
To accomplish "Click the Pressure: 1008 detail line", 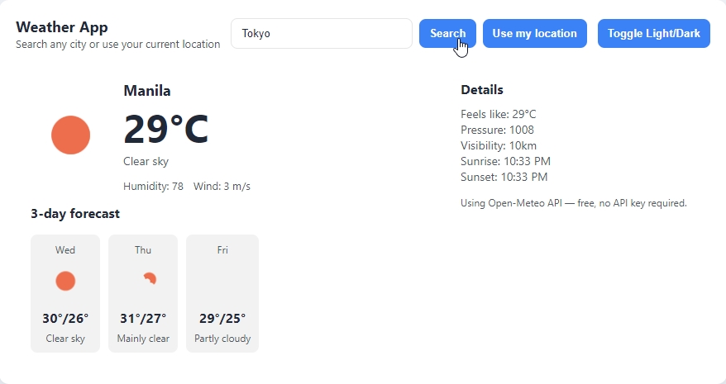I will pos(497,130).
